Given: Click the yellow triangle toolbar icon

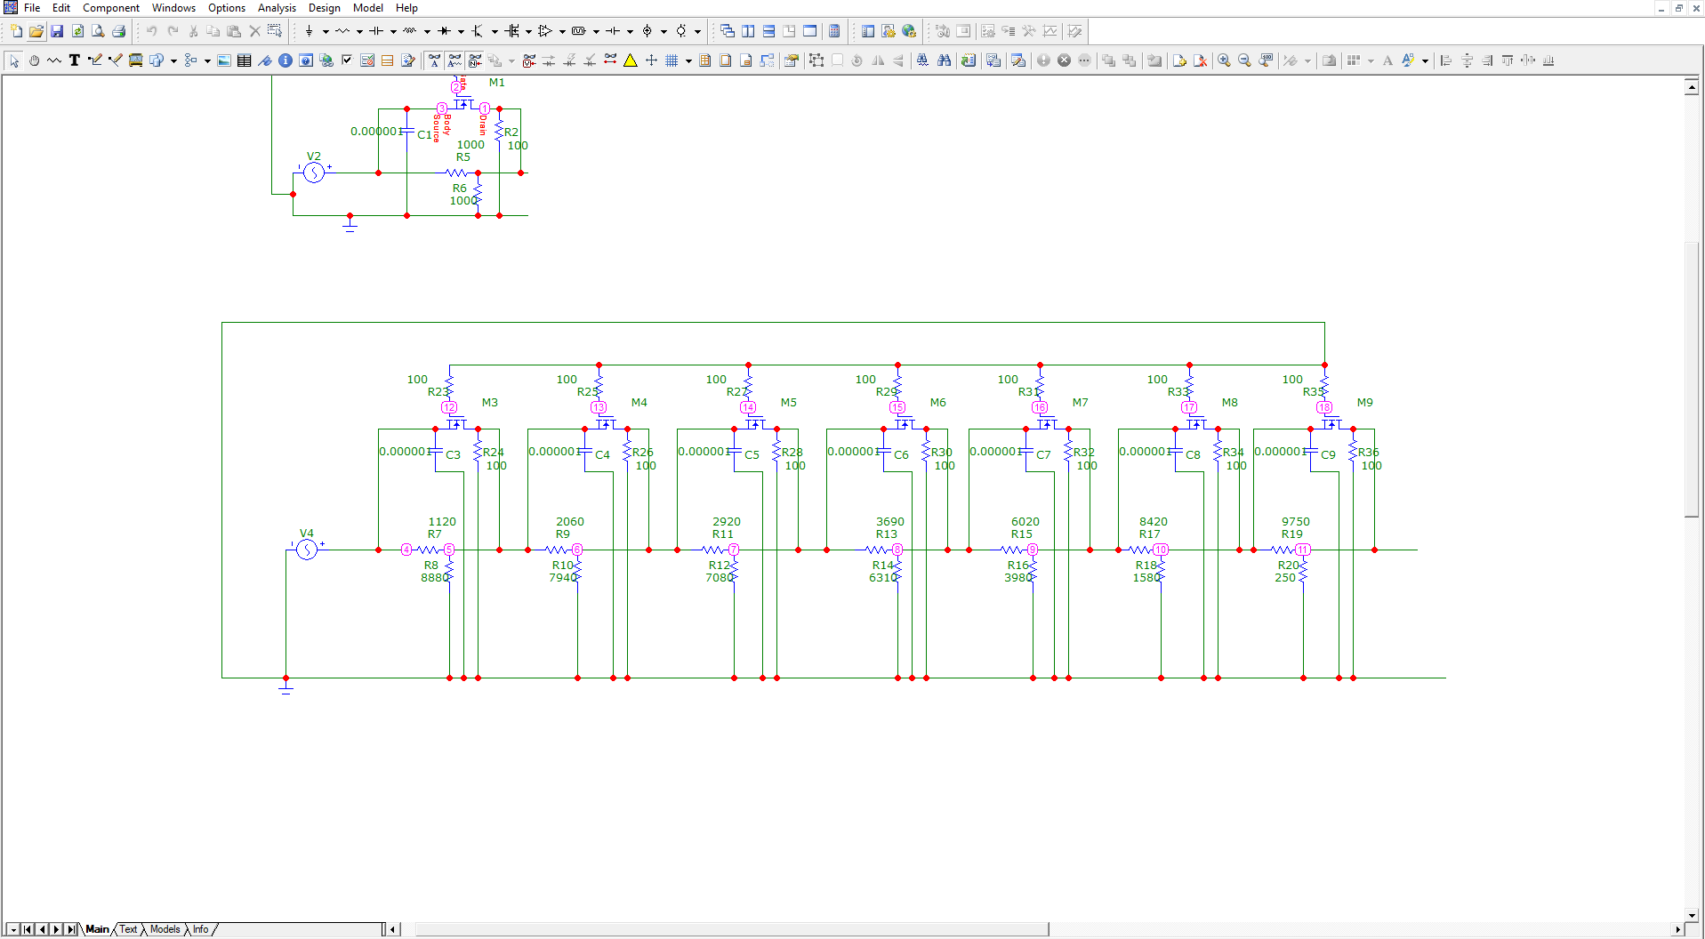Looking at the screenshot, I should pyautogui.click(x=631, y=60).
